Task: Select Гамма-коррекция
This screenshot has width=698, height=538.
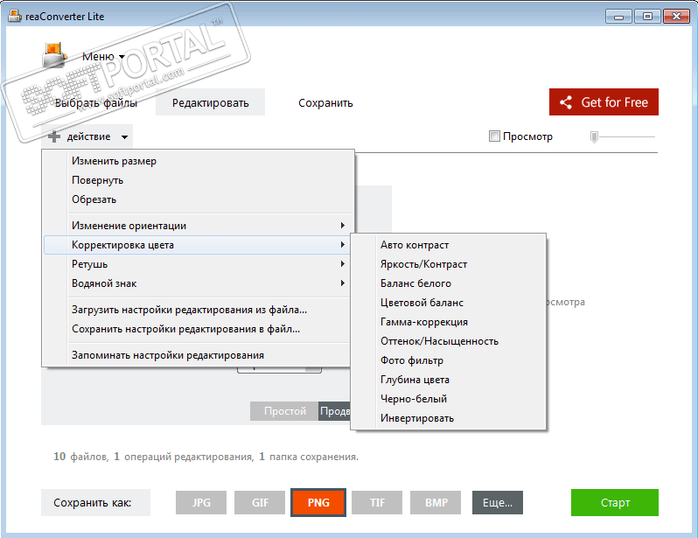Action: click(448, 322)
